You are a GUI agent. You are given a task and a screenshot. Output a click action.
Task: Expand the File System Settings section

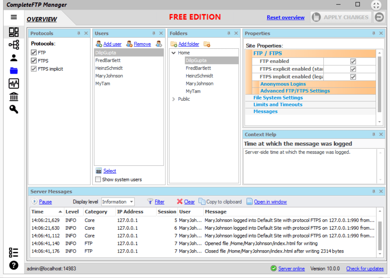tap(278, 98)
